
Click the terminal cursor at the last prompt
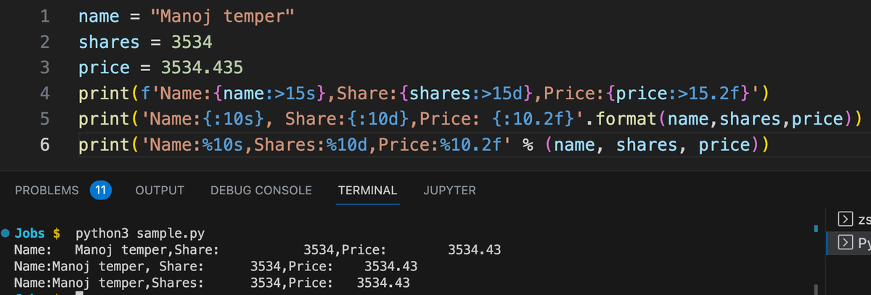point(79,293)
